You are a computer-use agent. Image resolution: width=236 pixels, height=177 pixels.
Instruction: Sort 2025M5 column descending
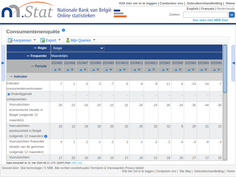(x=219, y=70)
